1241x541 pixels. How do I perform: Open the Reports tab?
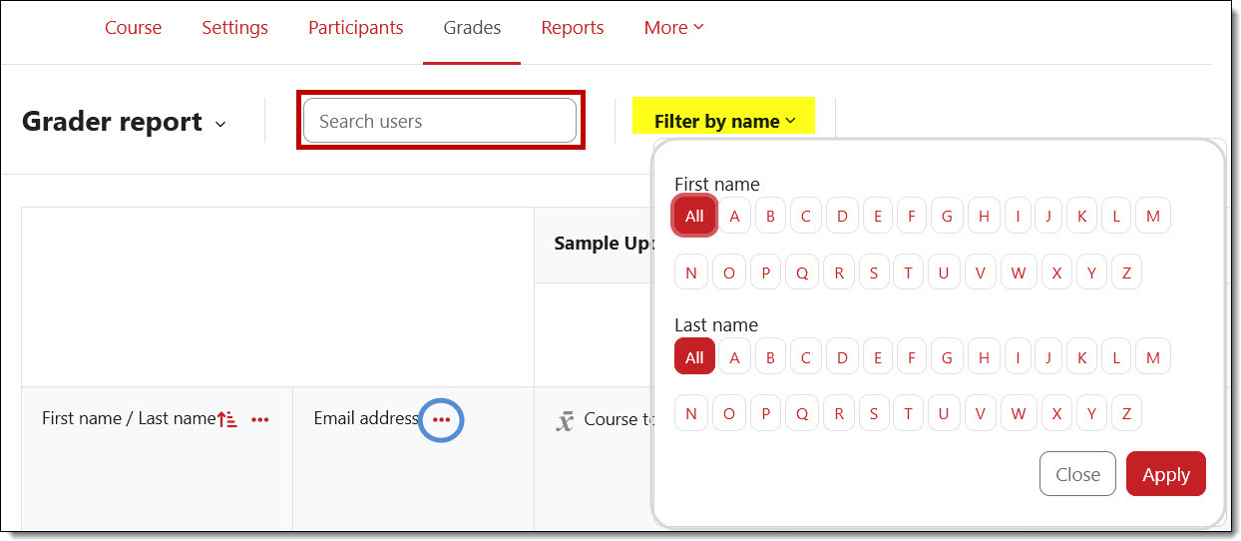tap(572, 28)
